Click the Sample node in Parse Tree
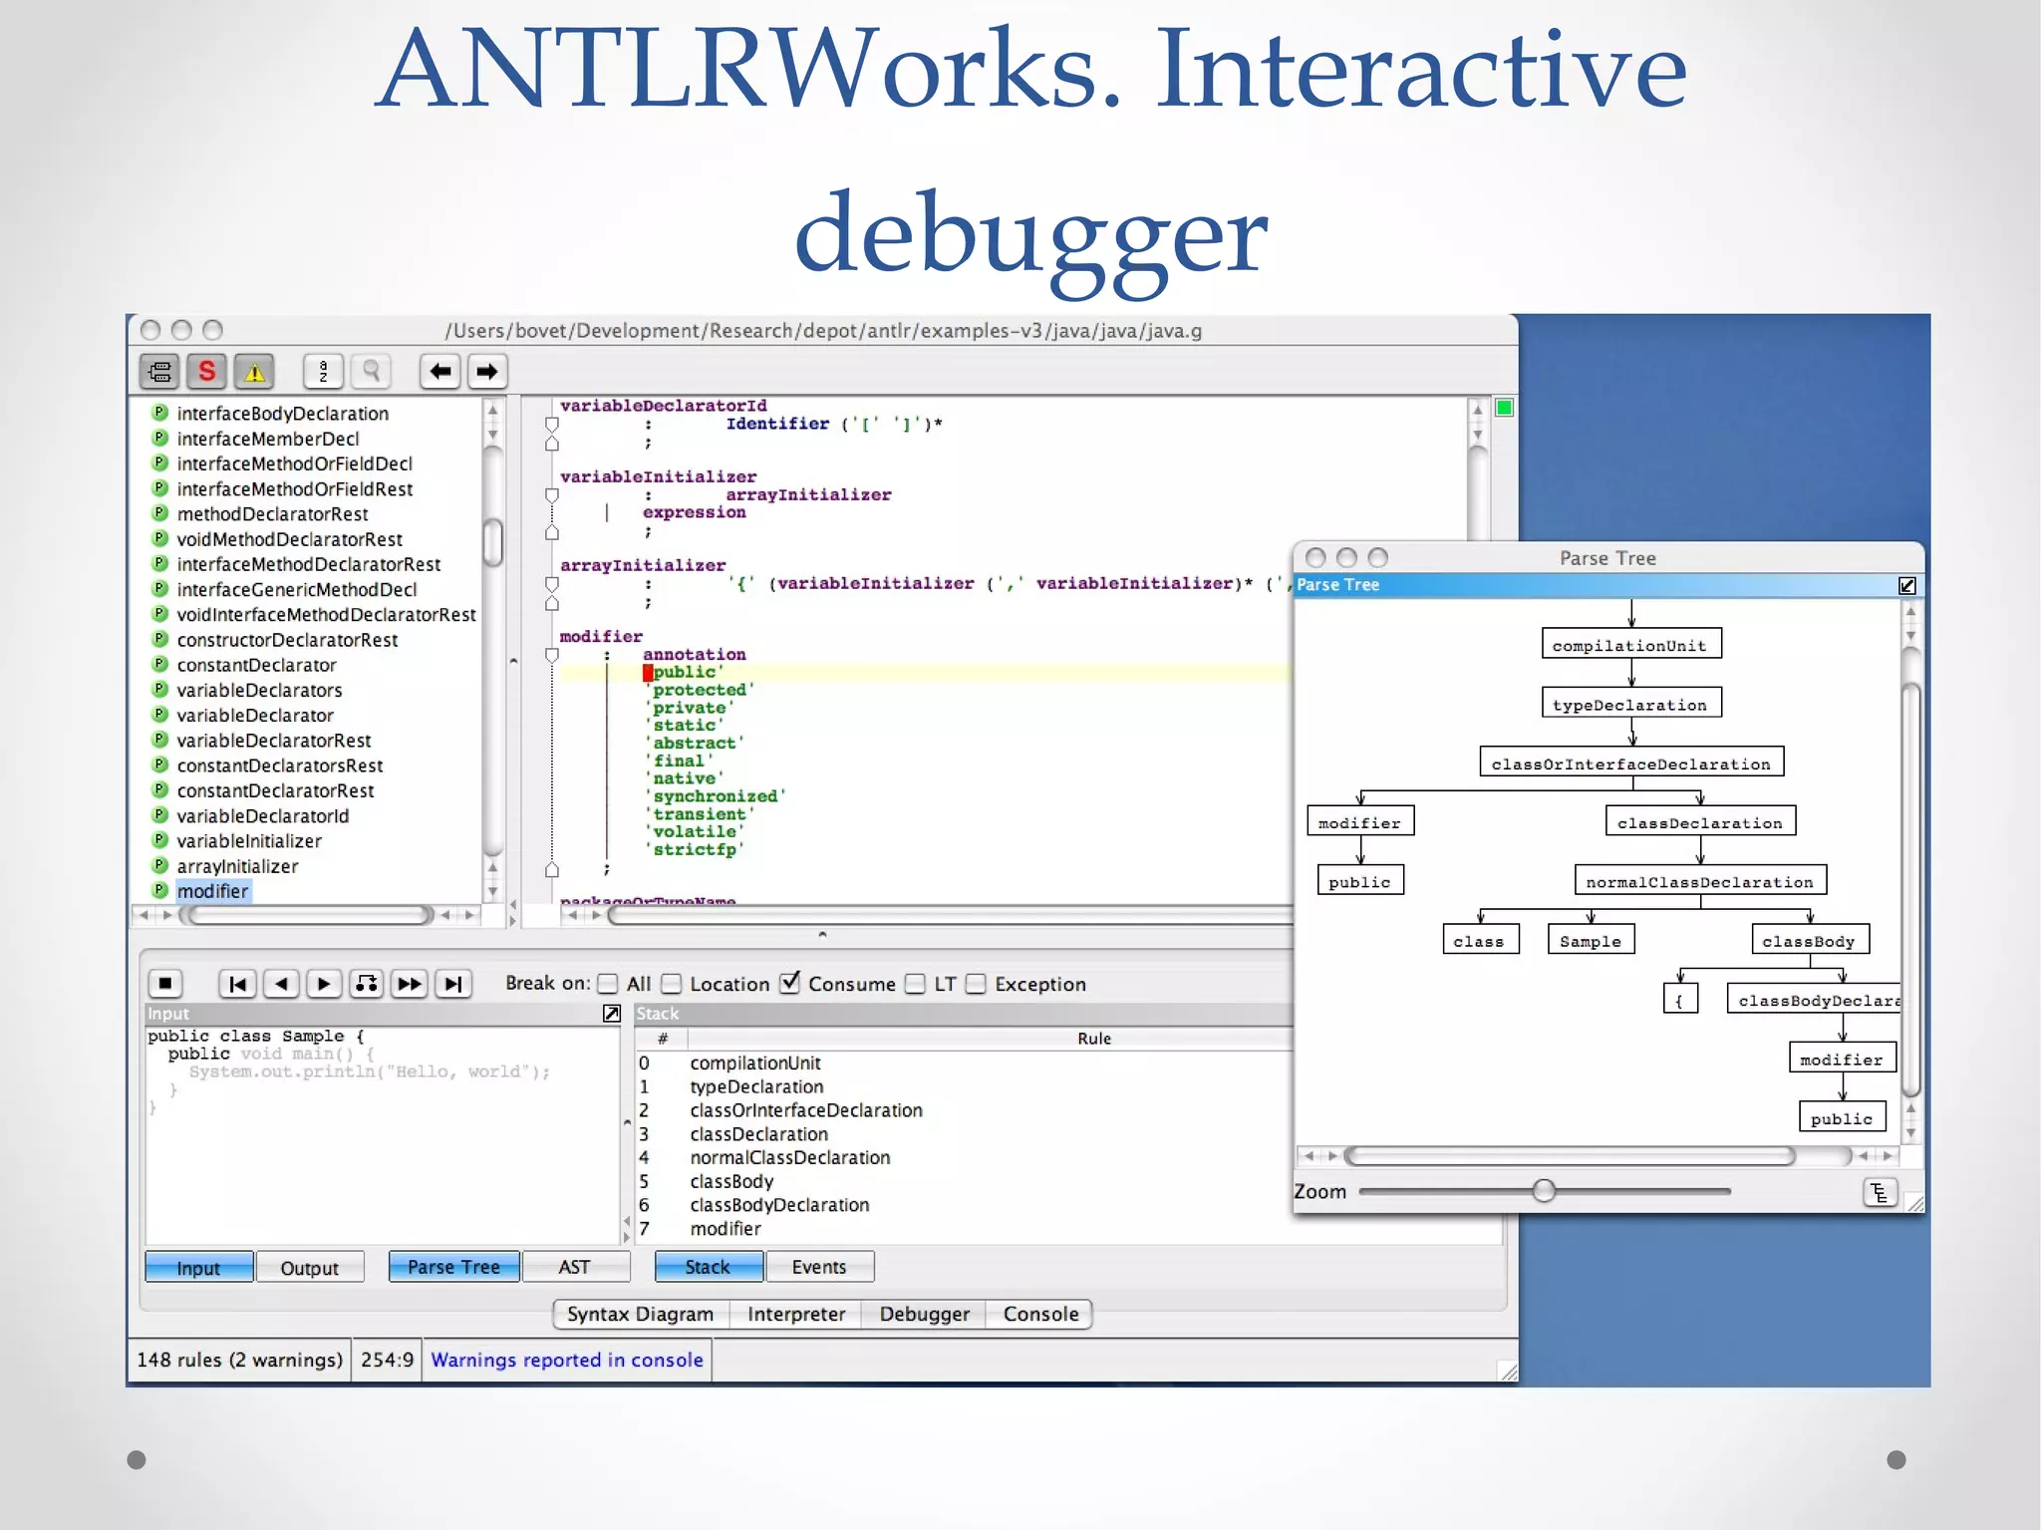 (1591, 939)
